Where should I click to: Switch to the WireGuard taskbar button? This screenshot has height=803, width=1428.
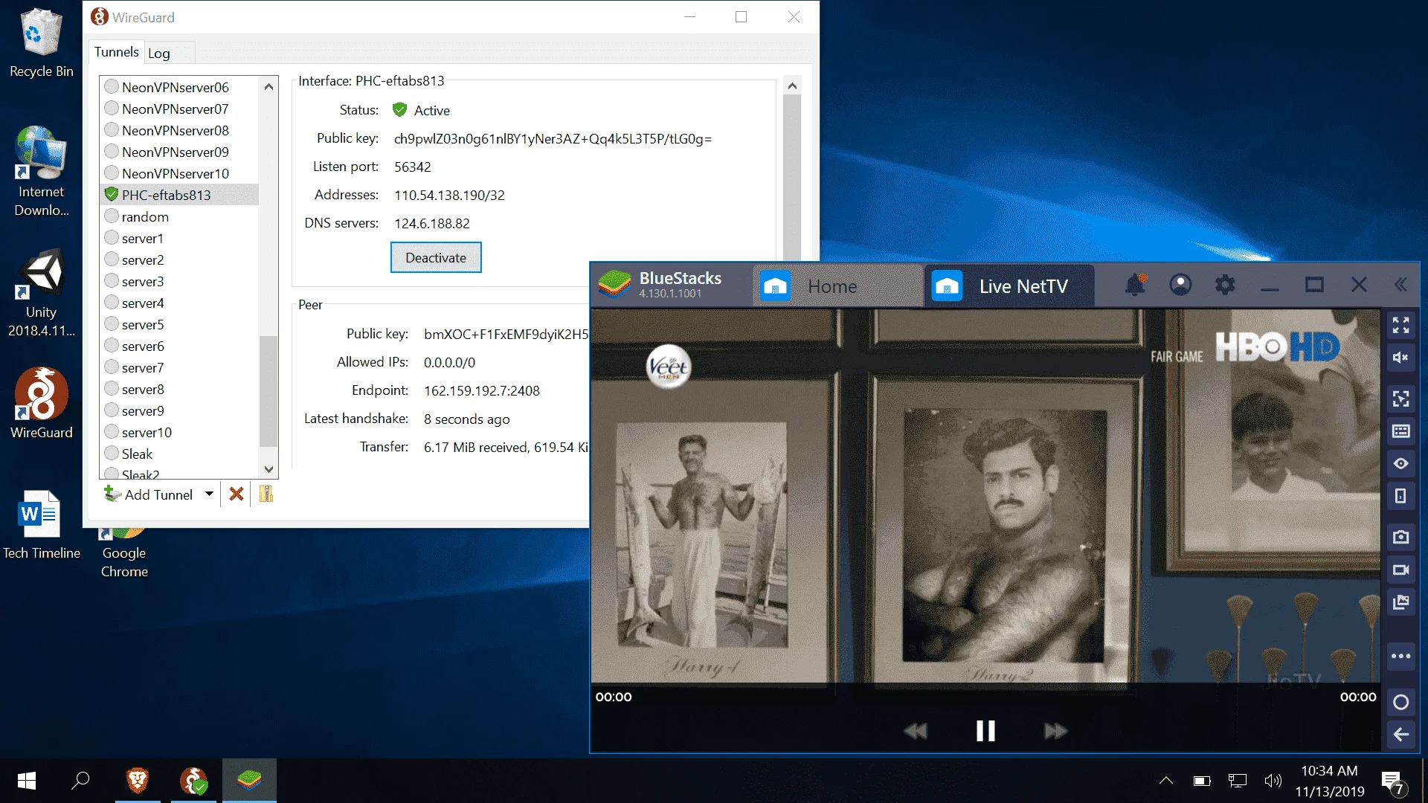tap(193, 781)
